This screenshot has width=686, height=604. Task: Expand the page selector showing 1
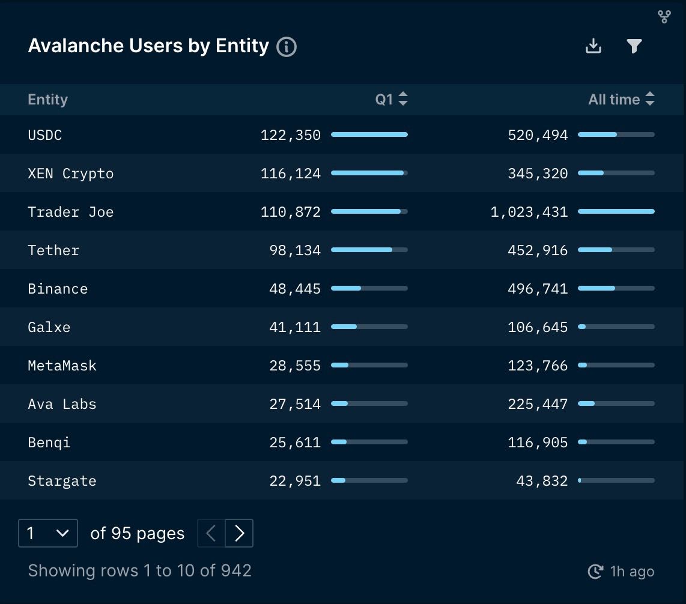click(x=48, y=533)
